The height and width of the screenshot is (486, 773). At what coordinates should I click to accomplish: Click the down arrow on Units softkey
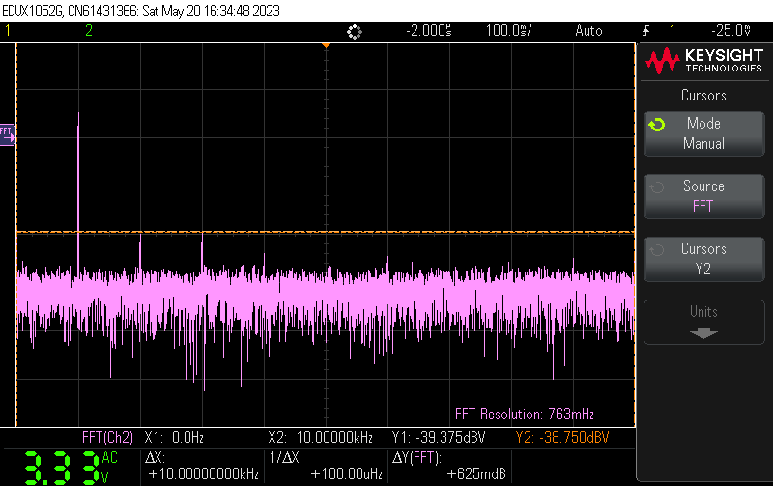(703, 333)
